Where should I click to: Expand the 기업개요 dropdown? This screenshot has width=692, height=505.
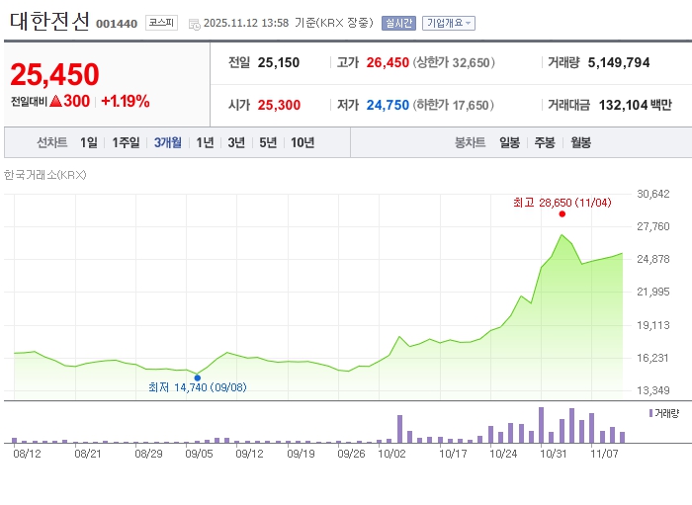point(448,23)
